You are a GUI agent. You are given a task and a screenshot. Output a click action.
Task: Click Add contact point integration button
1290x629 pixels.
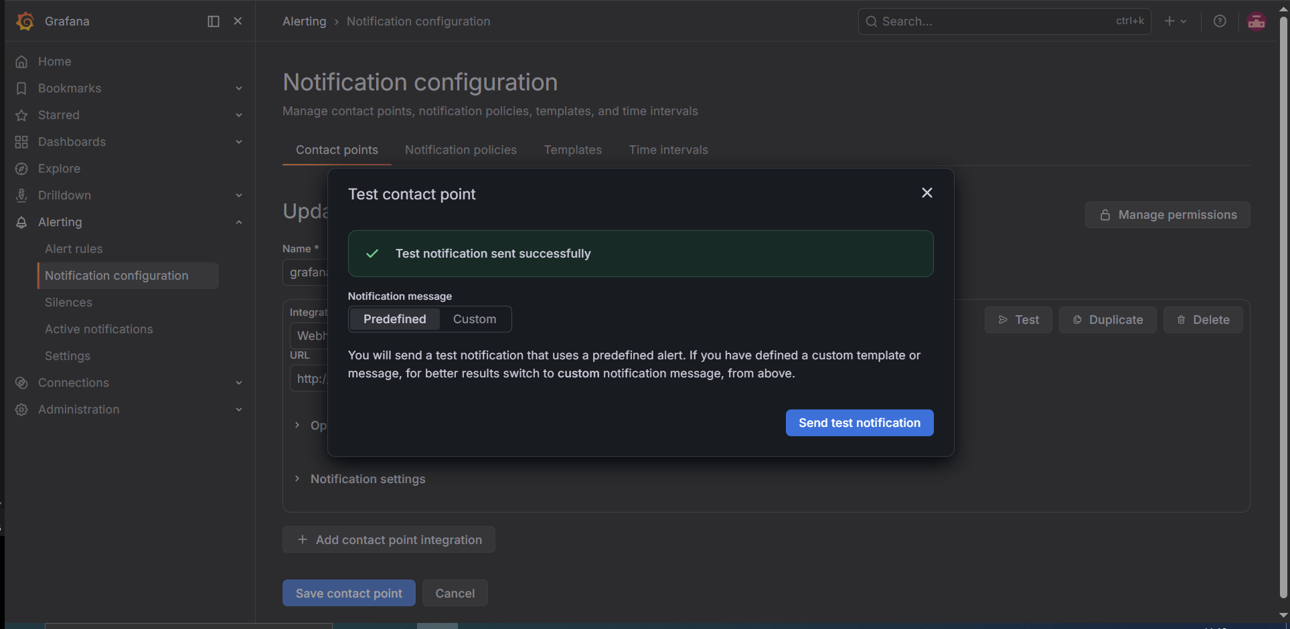coord(389,539)
